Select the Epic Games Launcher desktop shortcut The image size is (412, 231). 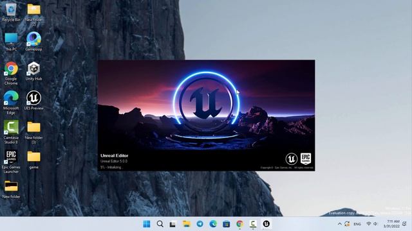coord(11,162)
